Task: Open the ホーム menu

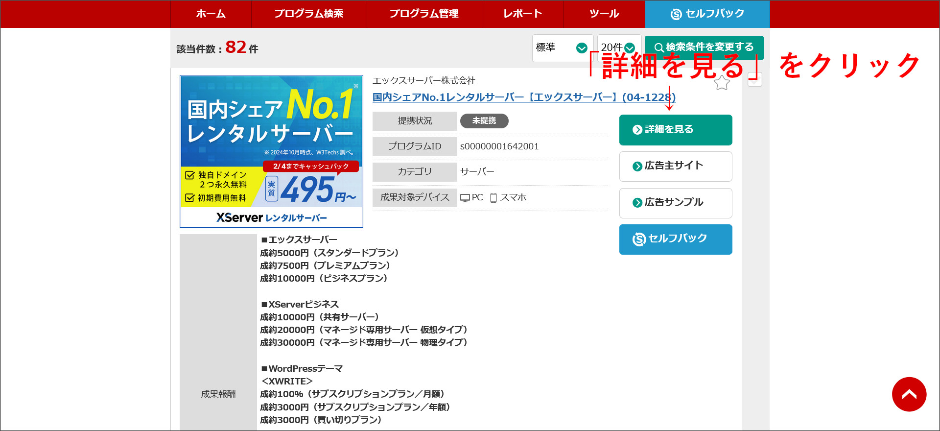Action: [x=211, y=14]
